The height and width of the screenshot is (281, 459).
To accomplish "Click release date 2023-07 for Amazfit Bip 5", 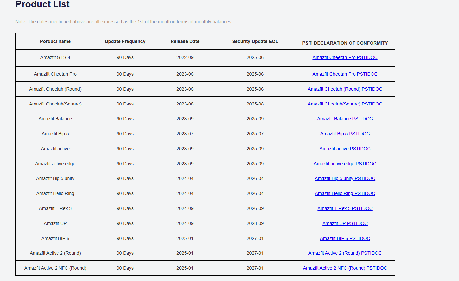I will [x=185, y=134].
